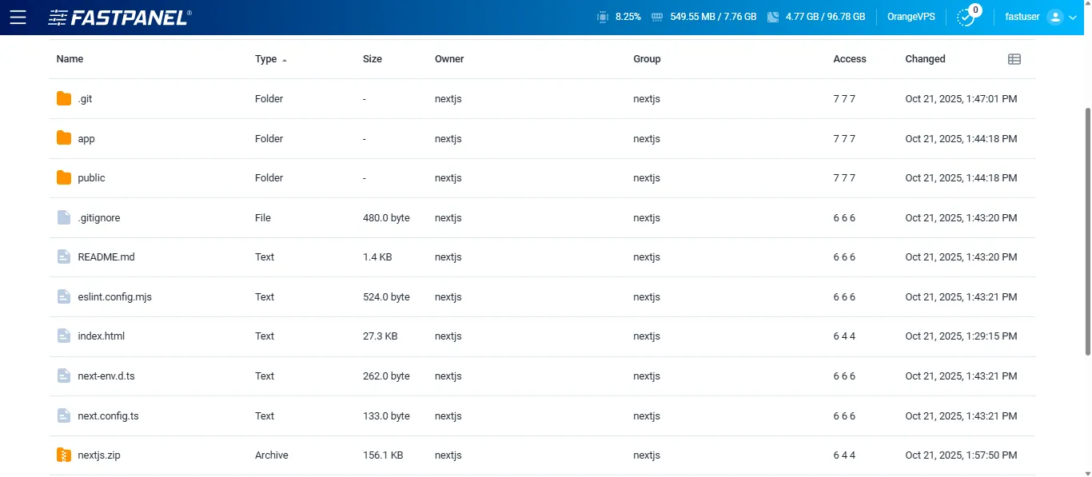This screenshot has height=477, width=1092.
Task: Open the index.html file
Action: 101,336
